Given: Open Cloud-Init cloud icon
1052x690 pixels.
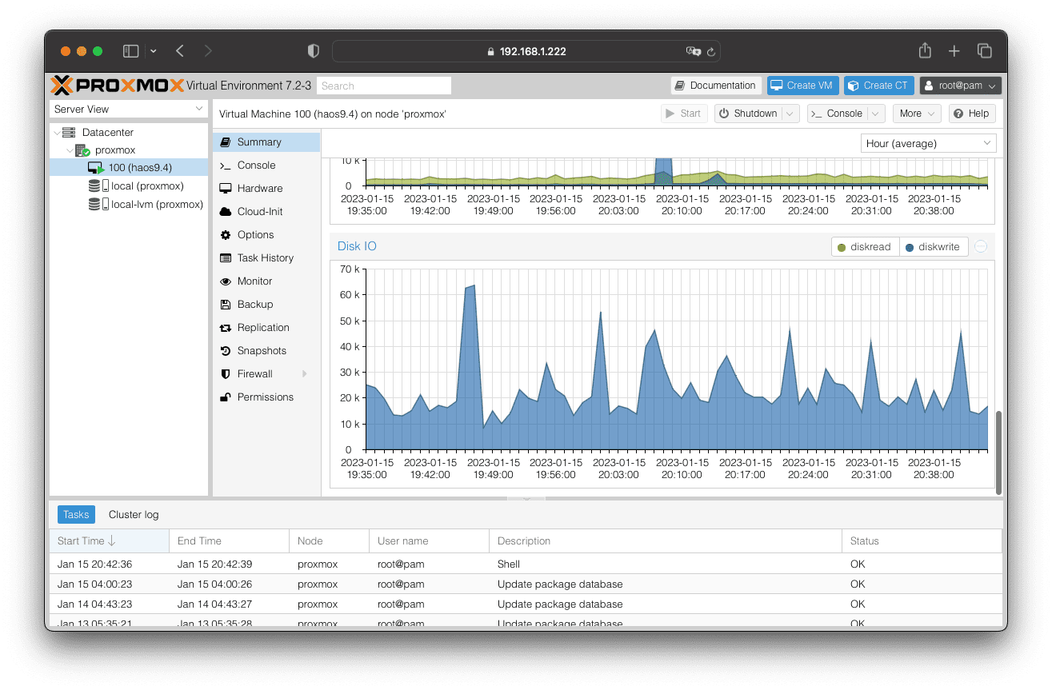Looking at the screenshot, I should coord(225,212).
